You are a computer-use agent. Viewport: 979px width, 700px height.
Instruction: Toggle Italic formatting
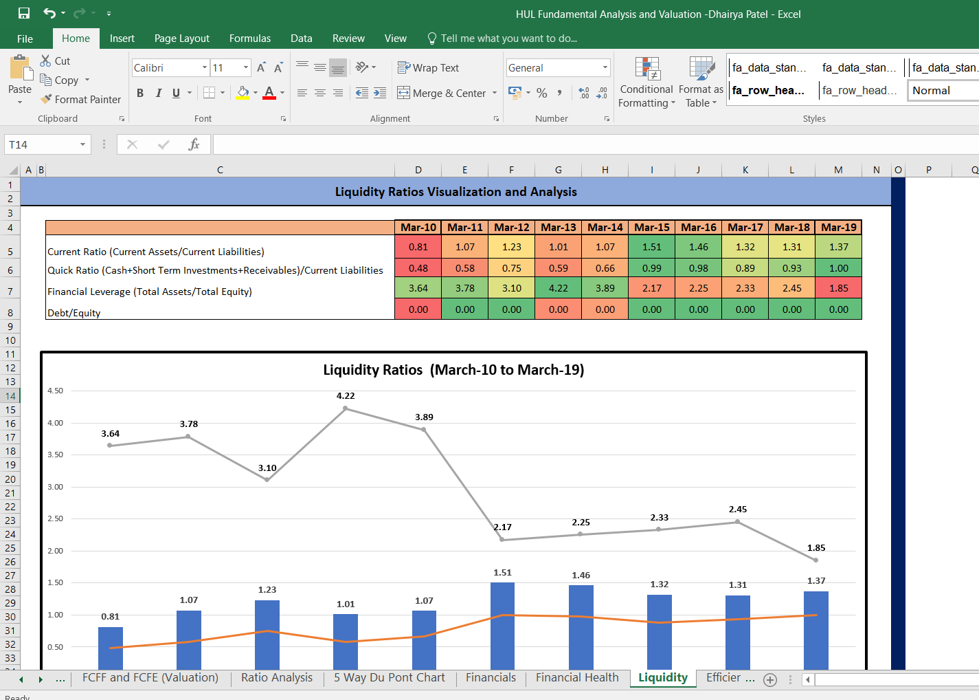pos(159,93)
